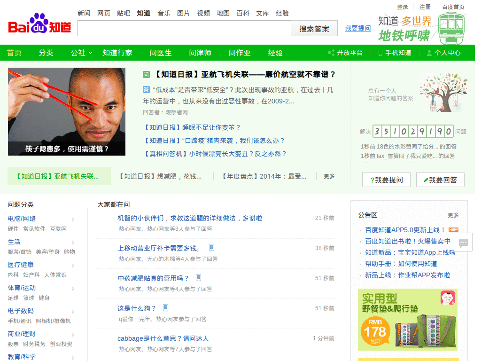Viewport: 481px width, 361px height.
Task: Switch to the 问医生 tab
Action: click(x=160, y=53)
